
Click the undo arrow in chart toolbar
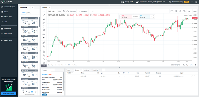coord(90,11)
